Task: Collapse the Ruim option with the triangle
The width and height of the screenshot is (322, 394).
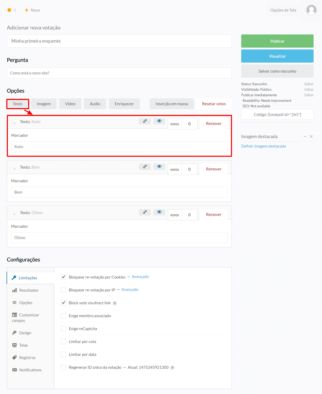Action: pyautogui.click(x=14, y=123)
